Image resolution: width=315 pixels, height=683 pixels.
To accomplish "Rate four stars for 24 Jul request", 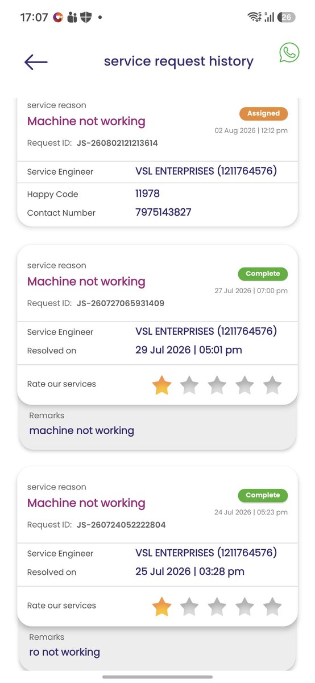I will click(x=245, y=607).
